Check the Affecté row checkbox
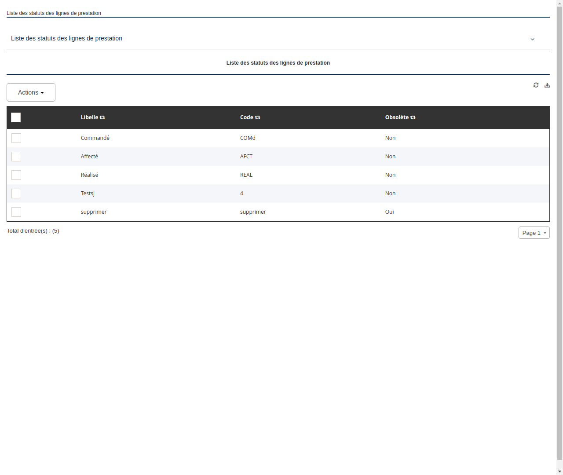Viewport: 563px width, 475px height. point(16,157)
